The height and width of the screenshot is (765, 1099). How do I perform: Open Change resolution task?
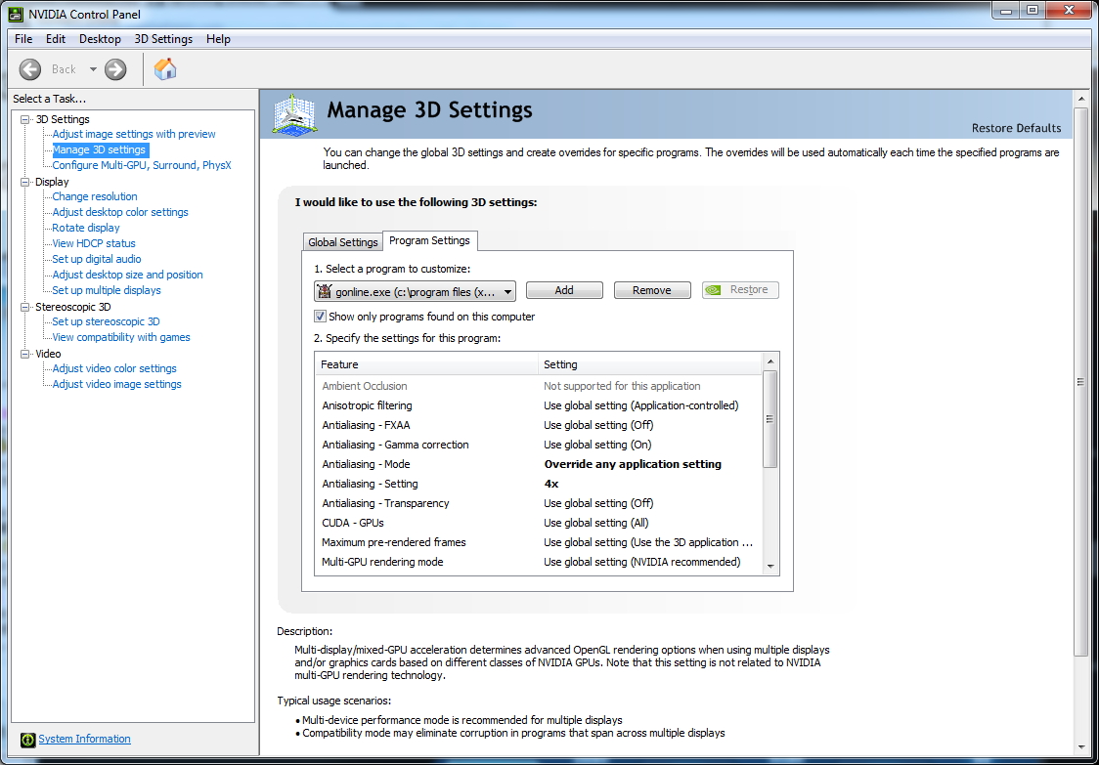95,196
